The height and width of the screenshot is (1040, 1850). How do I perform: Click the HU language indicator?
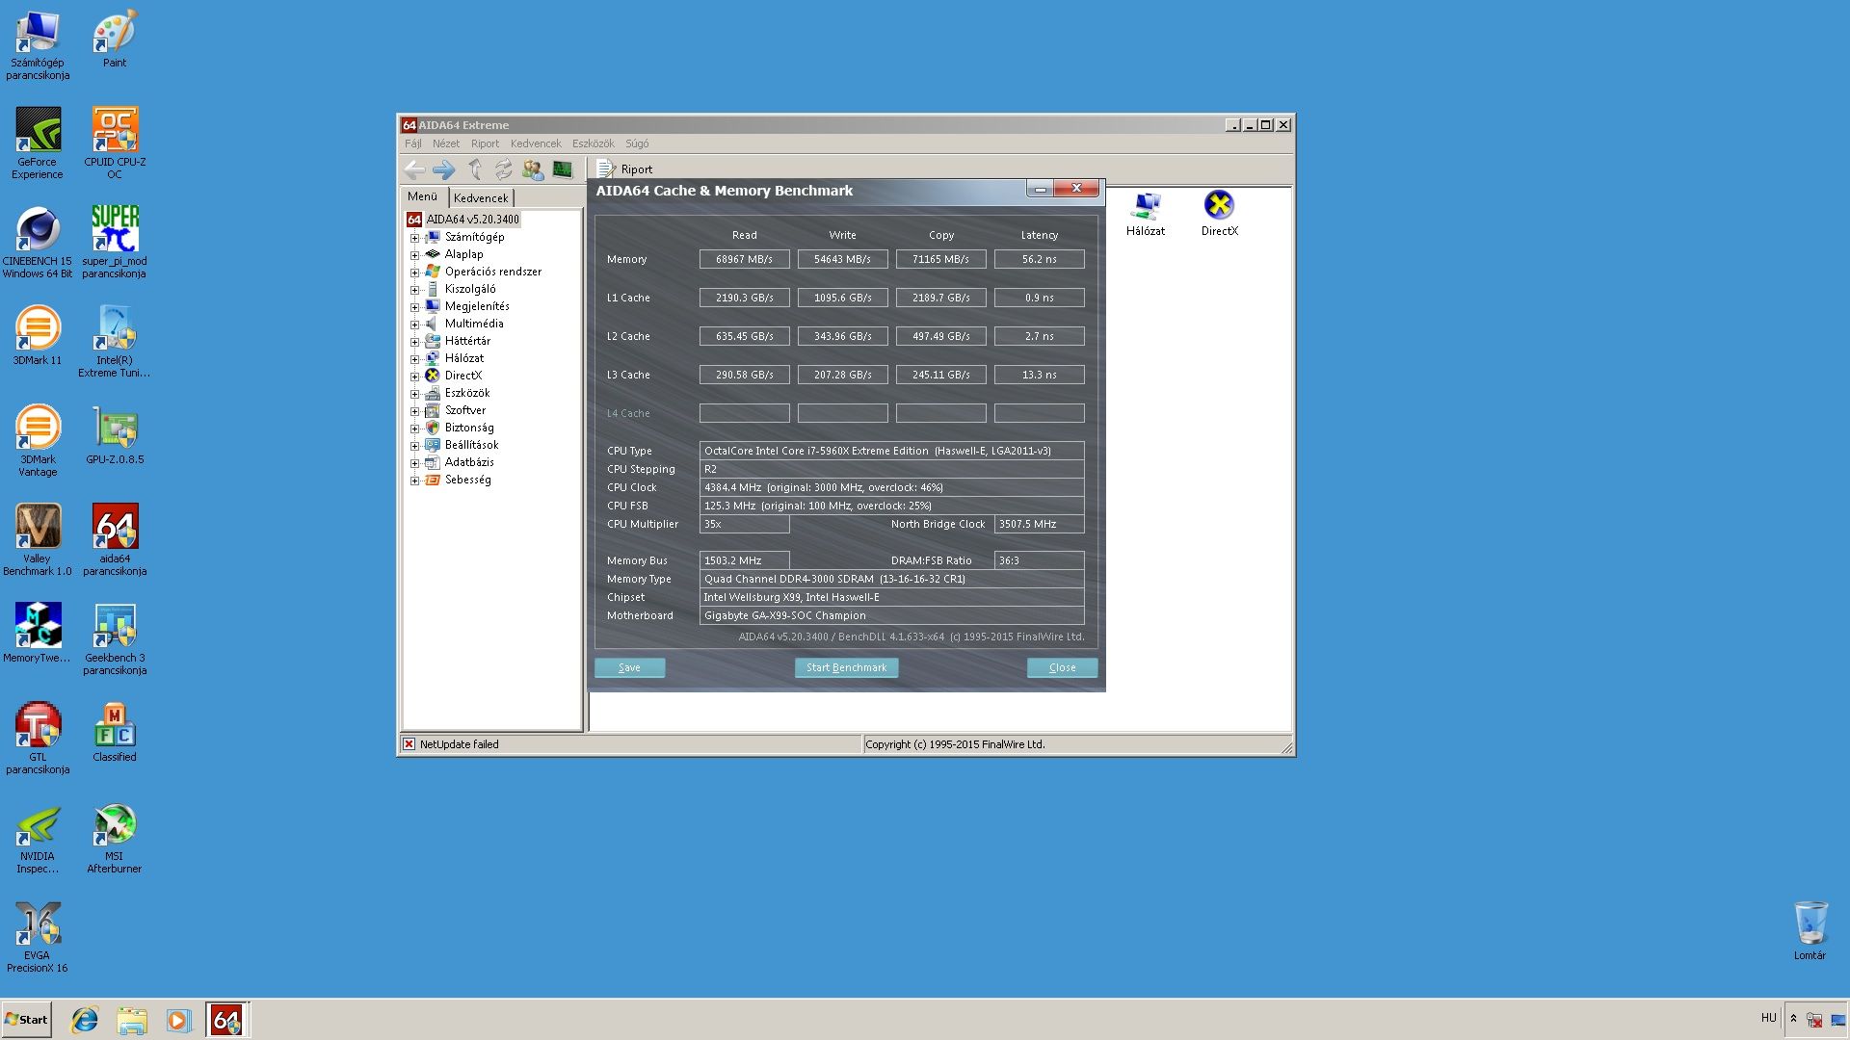click(1768, 1018)
